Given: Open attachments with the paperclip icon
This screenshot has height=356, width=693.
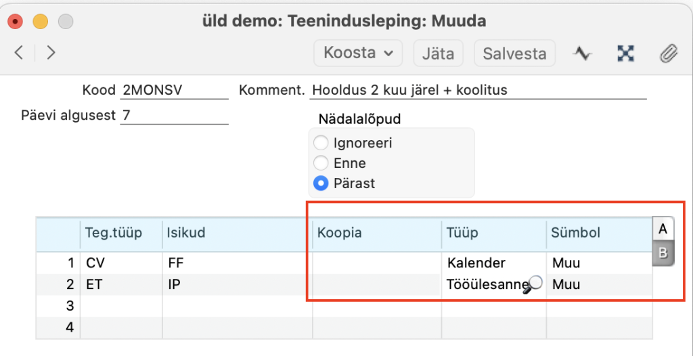Looking at the screenshot, I should pos(669,53).
